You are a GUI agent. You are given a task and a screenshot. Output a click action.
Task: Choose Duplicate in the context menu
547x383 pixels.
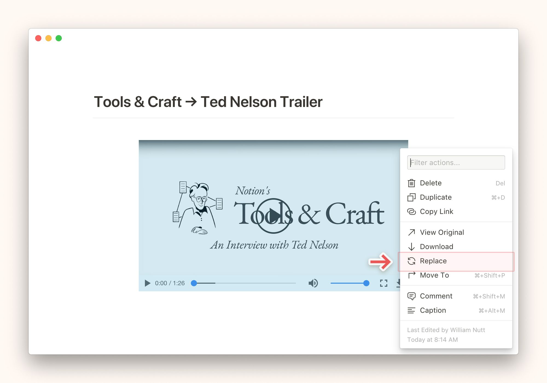click(x=456, y=197)
